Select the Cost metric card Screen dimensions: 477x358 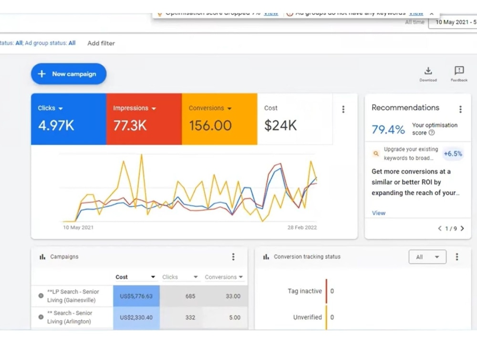295,119
